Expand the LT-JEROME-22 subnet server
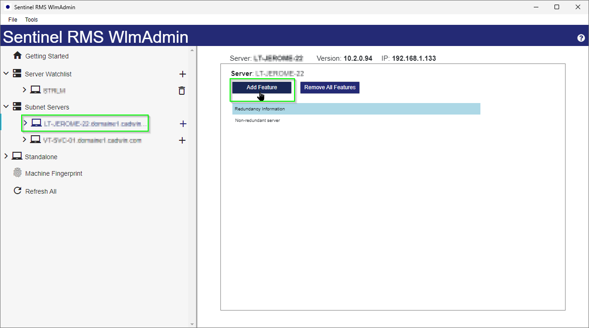 click(25, 123)
